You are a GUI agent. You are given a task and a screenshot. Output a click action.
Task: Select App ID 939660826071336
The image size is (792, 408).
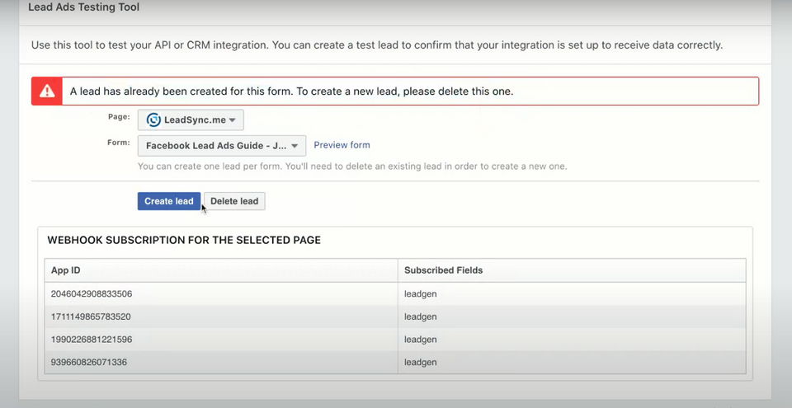88,362
